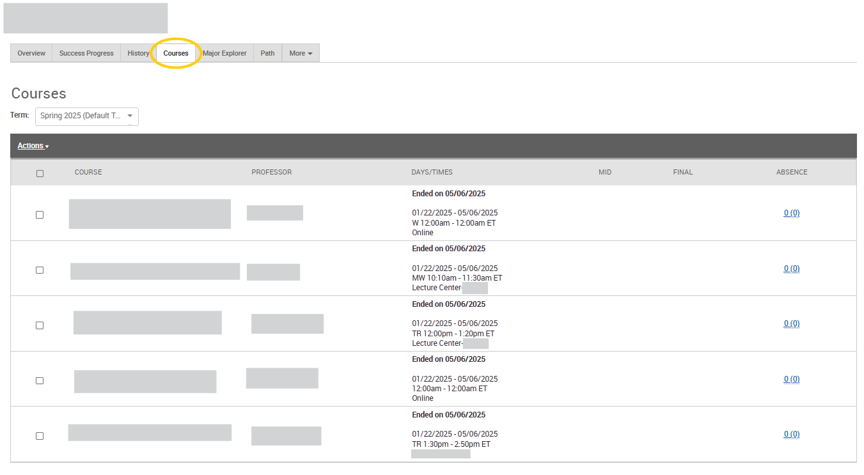Expand the More dropdown tab
The image size is (864, 475).
(x=301, y=53)
